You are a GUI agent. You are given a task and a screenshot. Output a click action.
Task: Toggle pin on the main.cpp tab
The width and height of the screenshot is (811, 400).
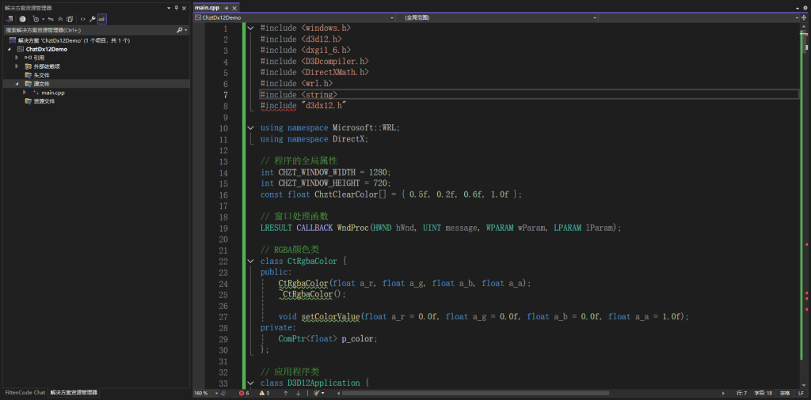(x=225, y=7)
